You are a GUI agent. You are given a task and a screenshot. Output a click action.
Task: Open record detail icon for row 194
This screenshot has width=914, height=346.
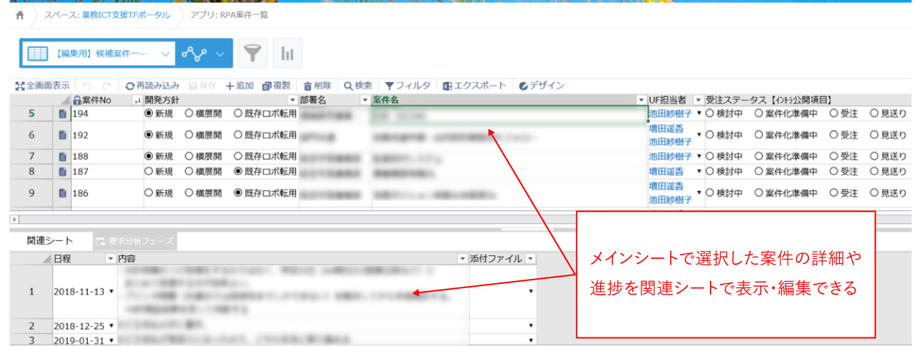point(62,113)
